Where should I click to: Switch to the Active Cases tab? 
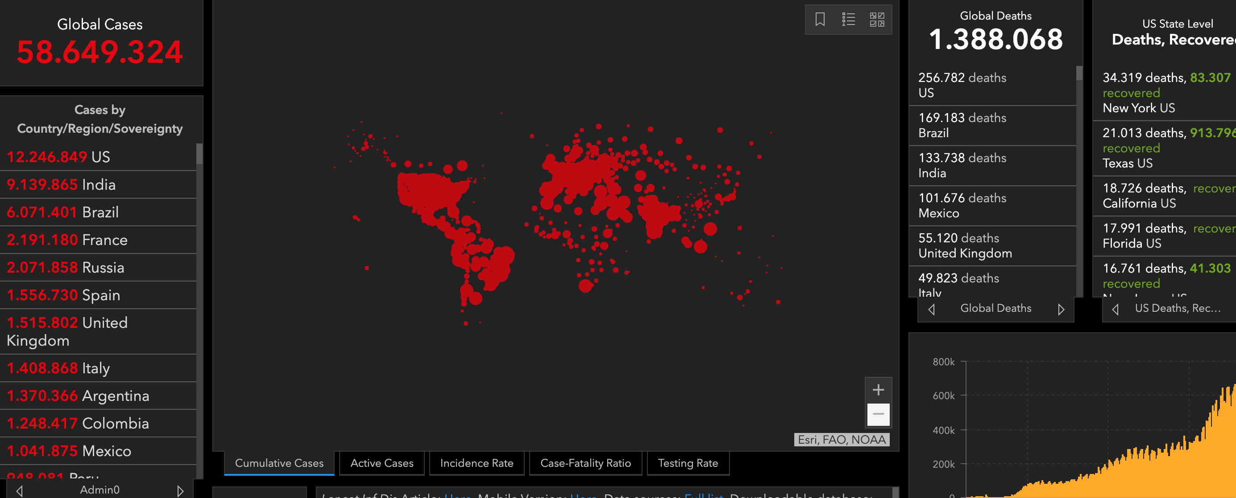pos(382,463)
